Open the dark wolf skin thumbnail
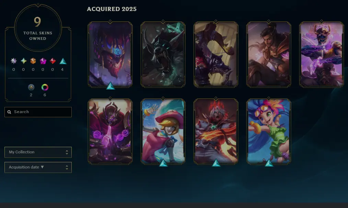 click(x=163, y=54)
